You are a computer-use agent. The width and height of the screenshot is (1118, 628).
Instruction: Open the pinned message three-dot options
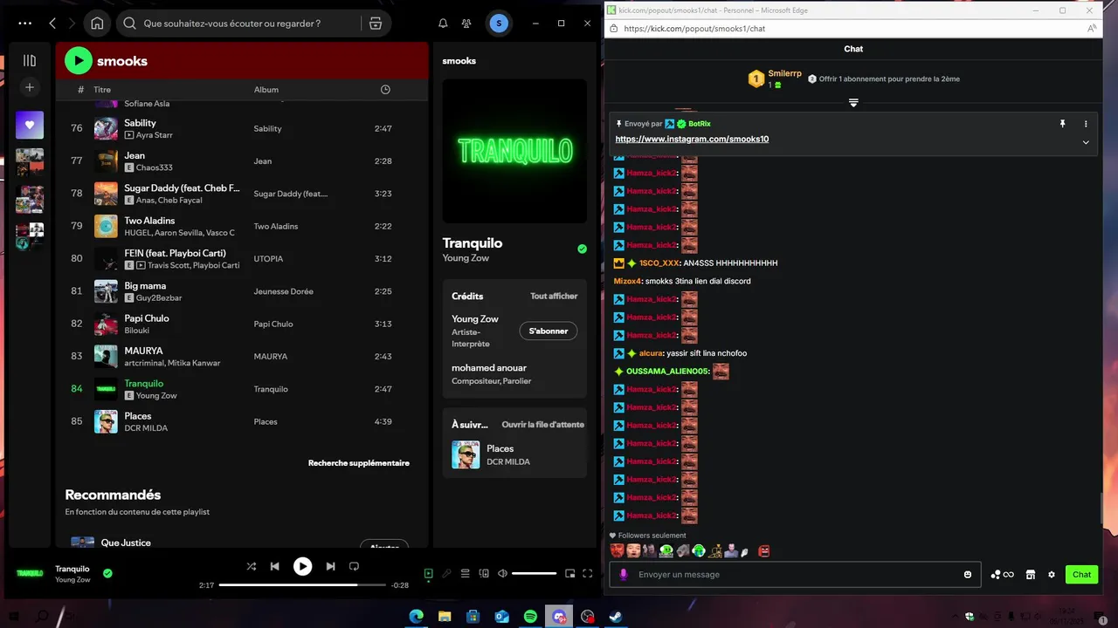tap(1086, 124)
